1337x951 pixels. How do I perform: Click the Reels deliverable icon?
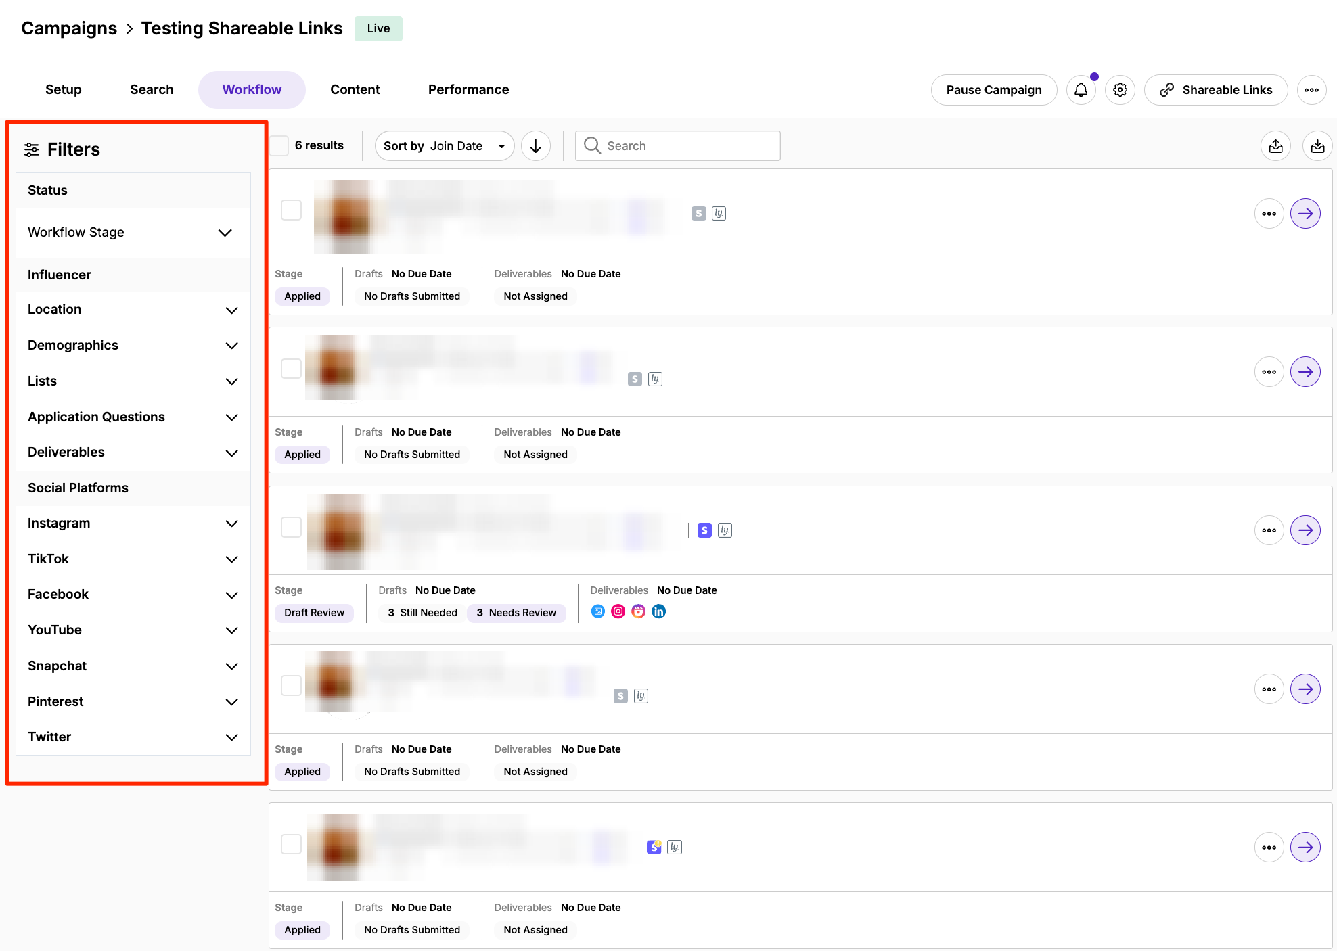pyautogui.click(x=638, y=611)
